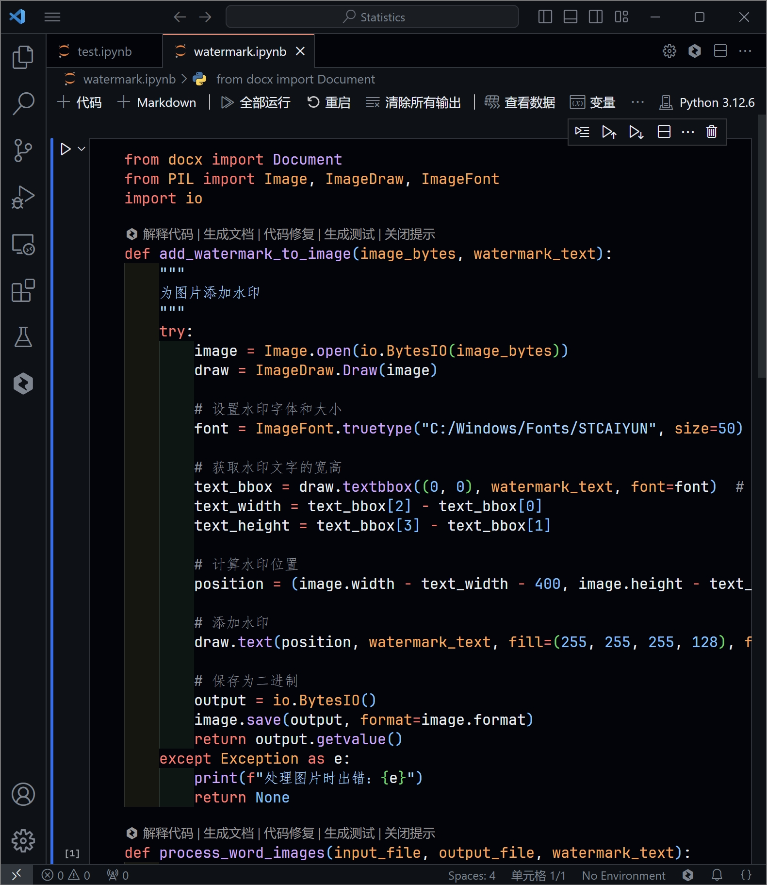
Task: Click first 生成测试 code lens
Action: click(x=349, y=234)
